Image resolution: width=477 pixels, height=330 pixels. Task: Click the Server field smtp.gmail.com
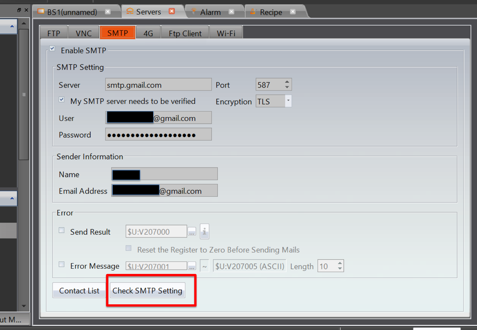158,85
